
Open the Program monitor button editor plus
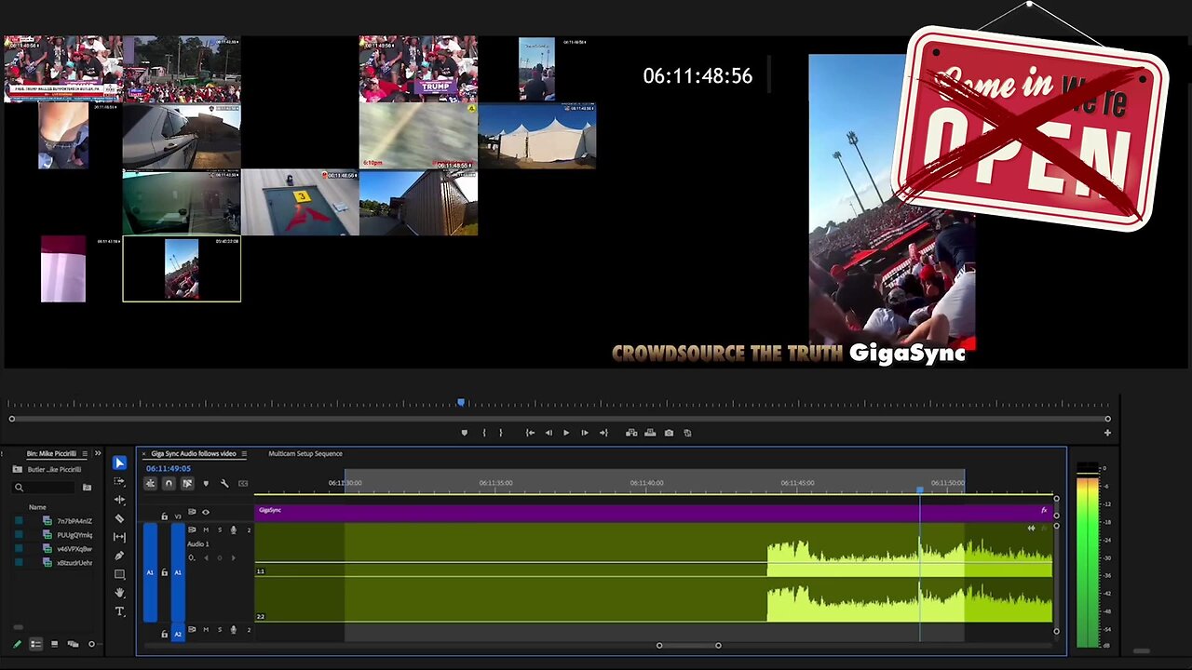[1107, 433]
